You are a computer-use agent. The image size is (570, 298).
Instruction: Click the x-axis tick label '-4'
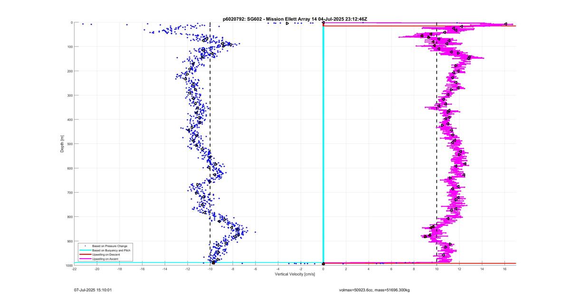(x=278, y=270)
